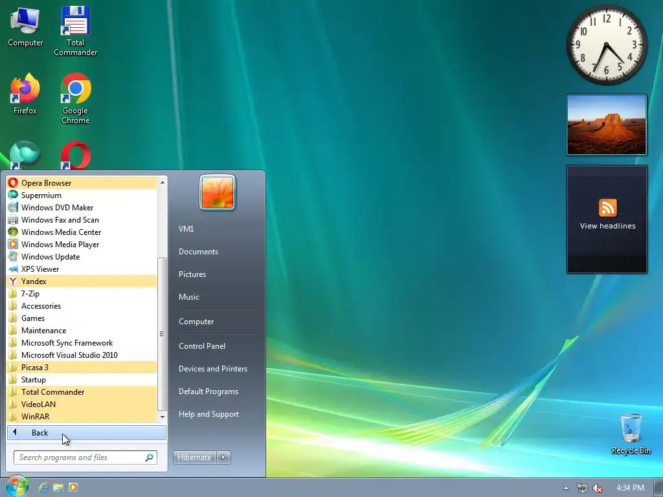Open Windows Explorer from taskbar
663x497 pixels.
click(58, 488)
